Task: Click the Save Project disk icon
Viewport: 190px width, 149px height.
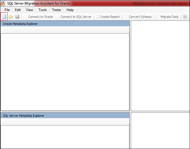Action: pyautogui.click(x=17, y=17)
